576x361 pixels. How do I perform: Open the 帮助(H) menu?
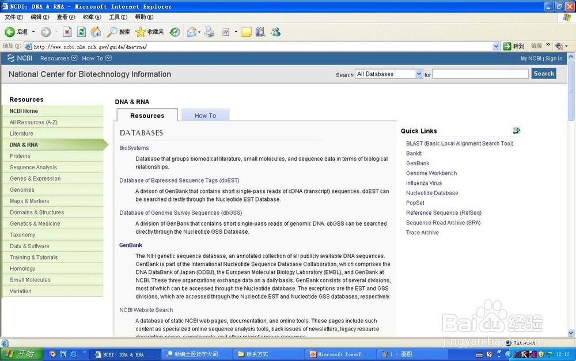[144, 17]
